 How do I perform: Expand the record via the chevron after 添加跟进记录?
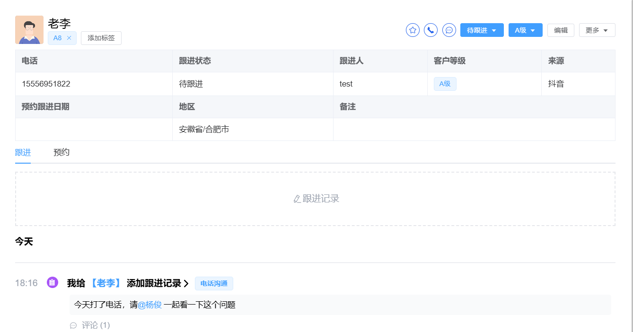185,283
